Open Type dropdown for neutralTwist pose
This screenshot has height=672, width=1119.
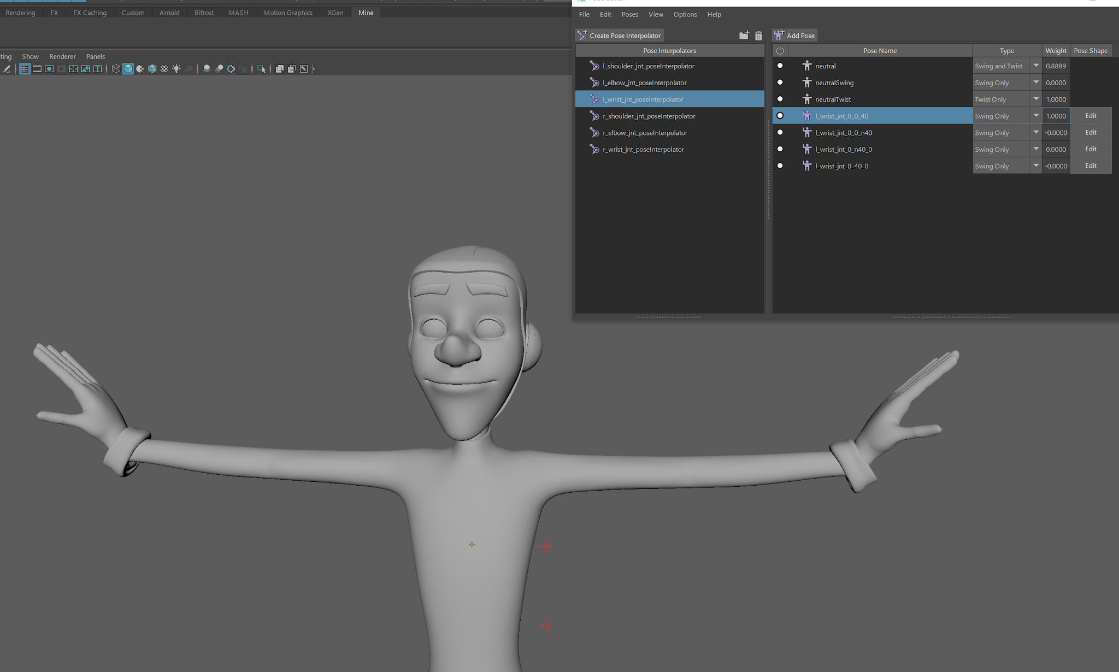(1035, 99)
